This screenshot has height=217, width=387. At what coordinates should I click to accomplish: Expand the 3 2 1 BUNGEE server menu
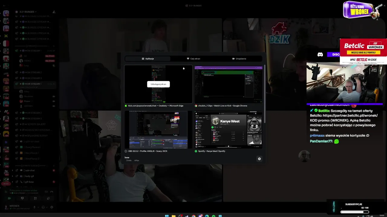tap(28, 12)
